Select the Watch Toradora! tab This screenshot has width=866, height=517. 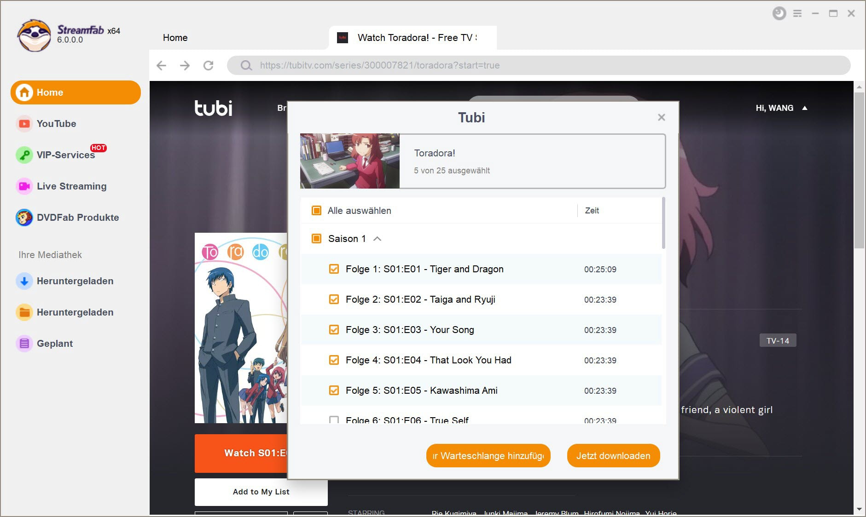(412, 38)
